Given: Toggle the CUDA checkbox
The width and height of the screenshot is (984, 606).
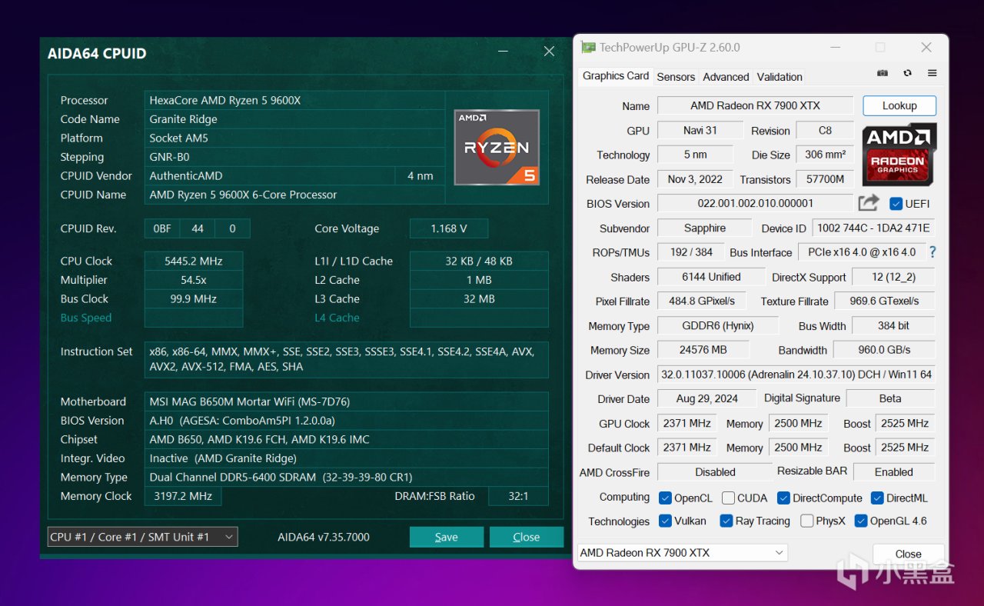Looking at the screenshot, I should pos(728,498).
